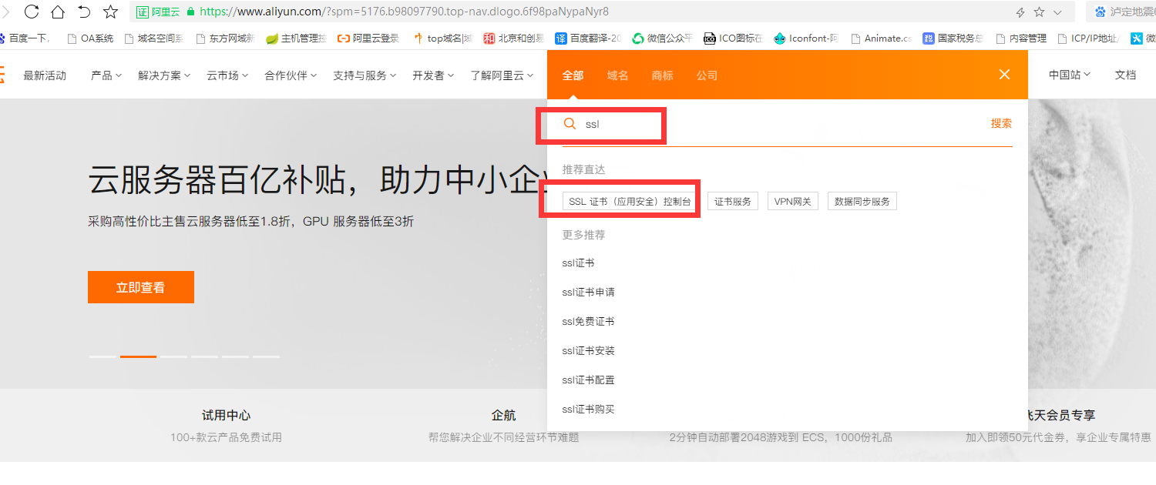Open the 产品 dropdown menu

point(106,75)
